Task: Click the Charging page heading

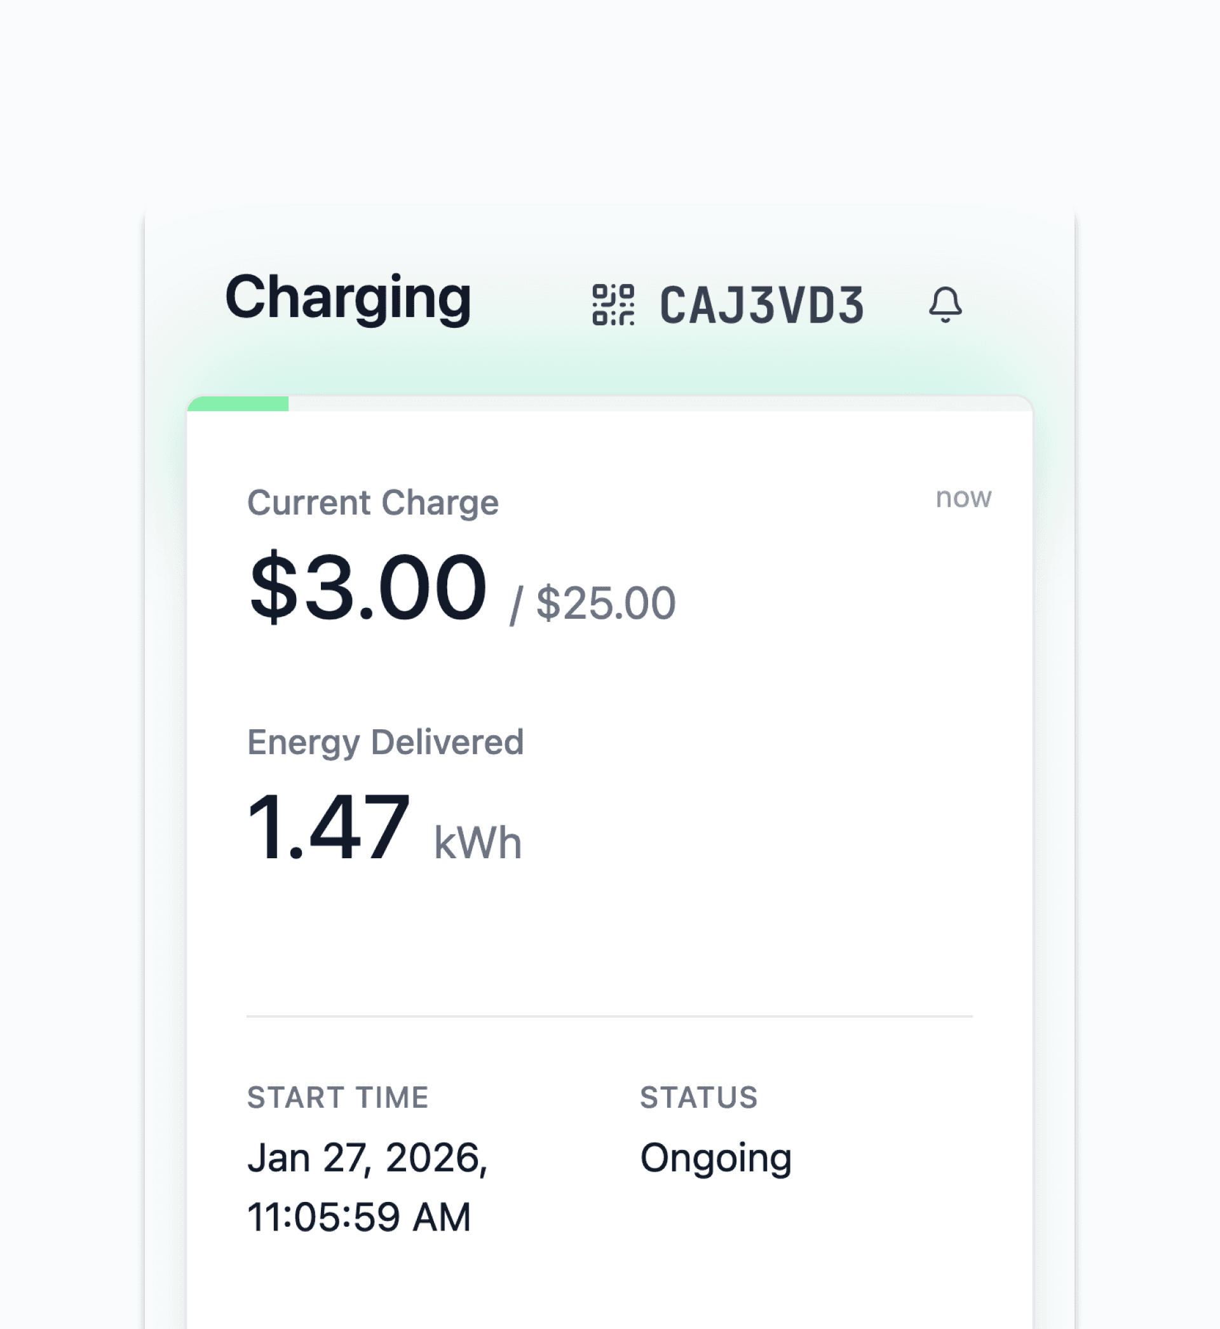Action: click(348, 299)
